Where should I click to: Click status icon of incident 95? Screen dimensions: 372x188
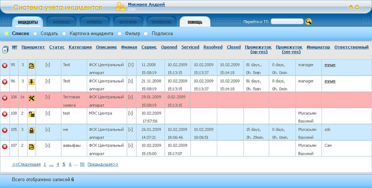tap(31, 66)
